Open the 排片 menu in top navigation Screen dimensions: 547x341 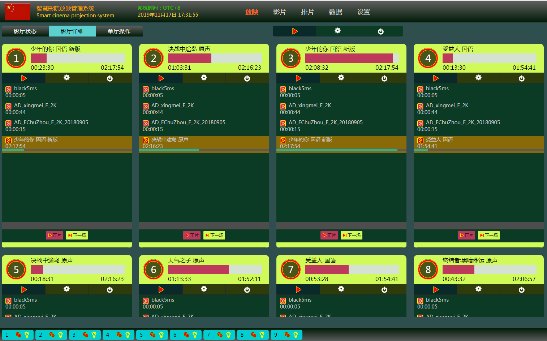(307, 12)
